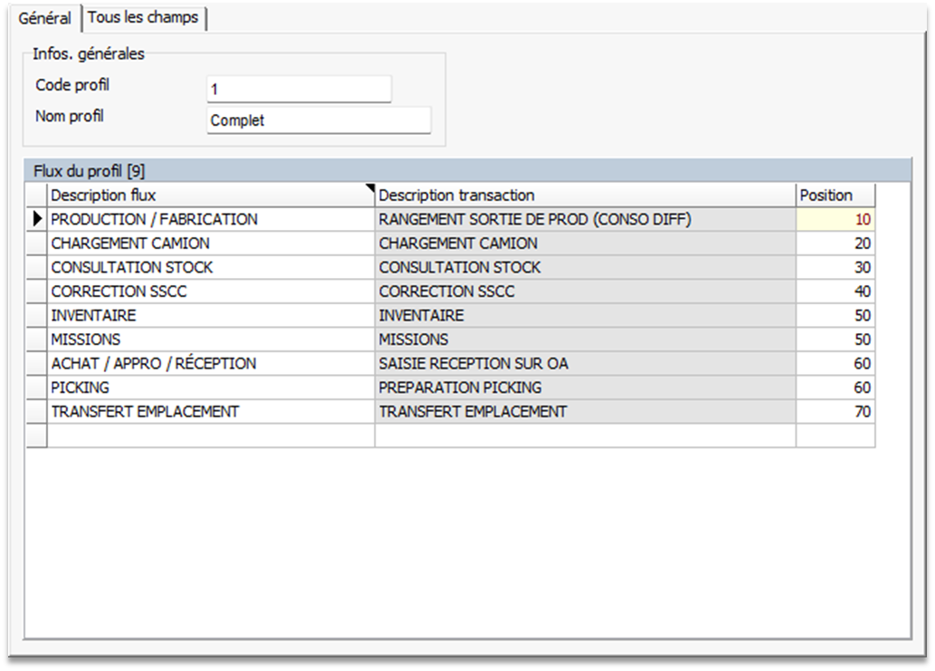The image size is (935, 671).
Task: Click the INVENTAIRE flux cell
Action: (x=210, y=315)
